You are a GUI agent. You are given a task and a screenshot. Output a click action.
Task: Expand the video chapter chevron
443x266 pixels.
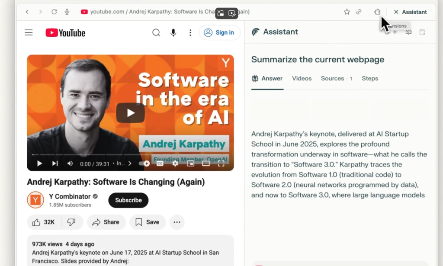[x=130, y=163]
